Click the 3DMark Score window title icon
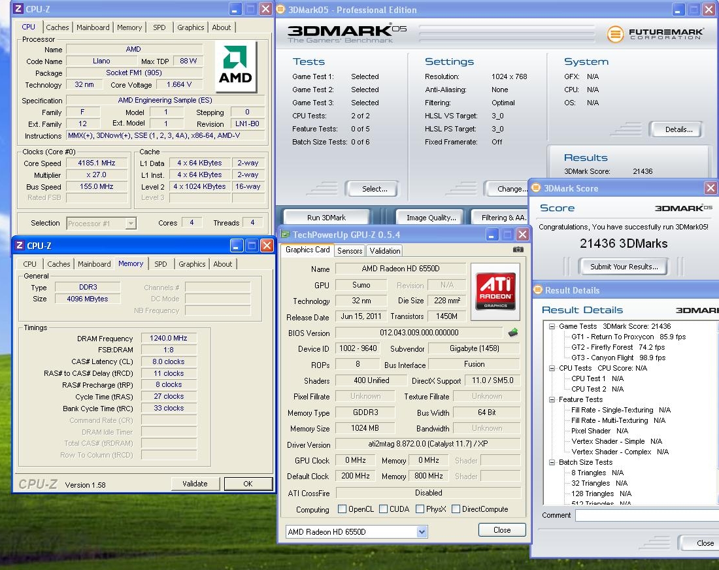 (x=535, y=188)
